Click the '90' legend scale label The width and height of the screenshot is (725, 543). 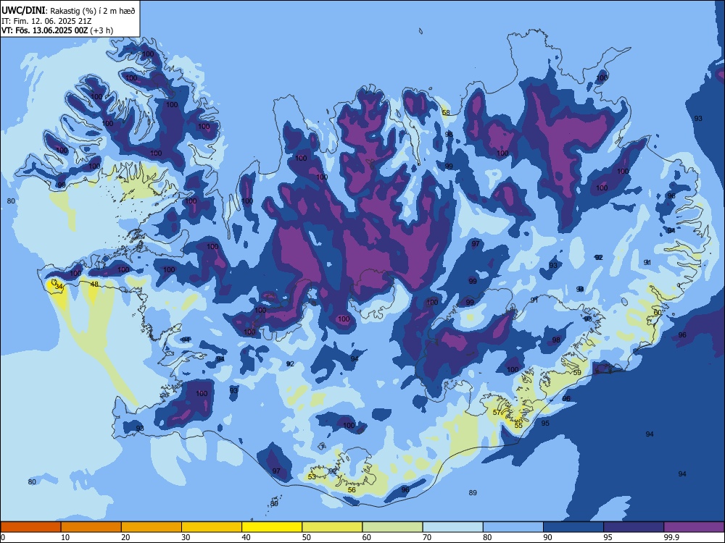(x=548, y=537)
